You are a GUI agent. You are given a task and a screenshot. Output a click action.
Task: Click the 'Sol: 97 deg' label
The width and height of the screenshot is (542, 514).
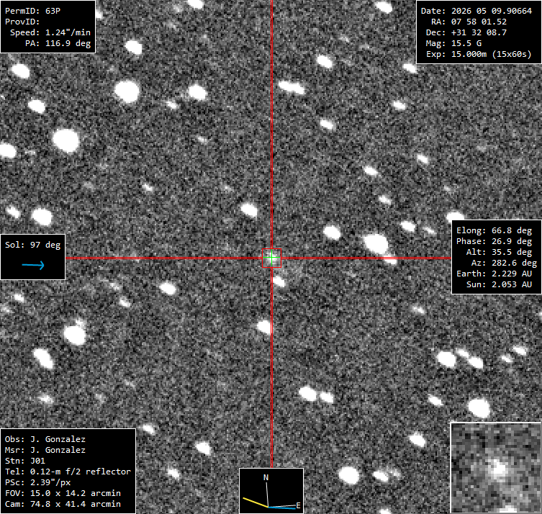pos(32,245)
